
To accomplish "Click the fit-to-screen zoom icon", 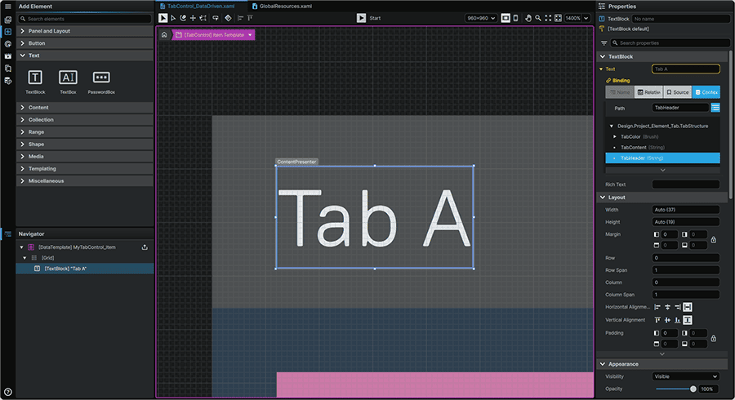I will pos(558,18).
